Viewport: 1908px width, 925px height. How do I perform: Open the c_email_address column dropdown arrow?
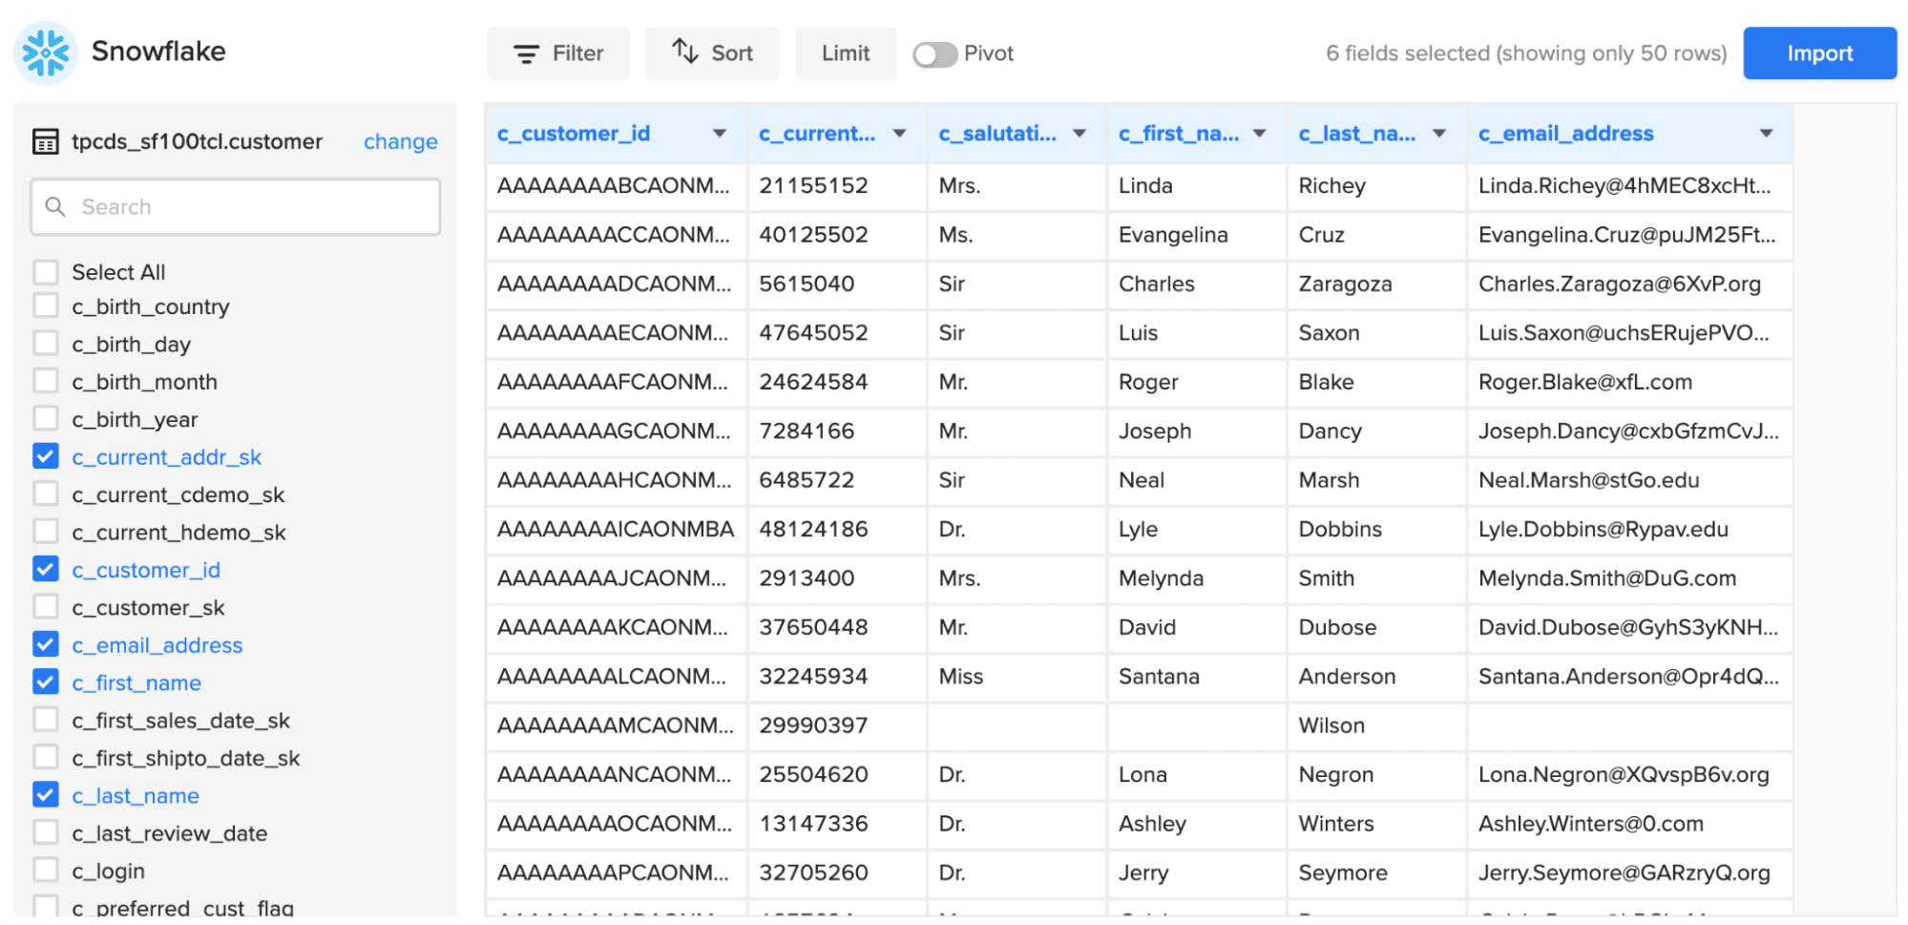click(1767, 134)
